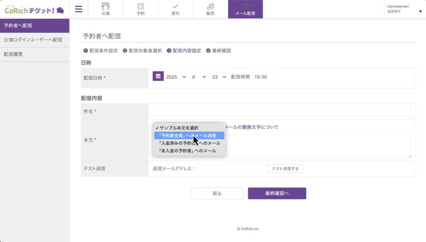Expand the month 8 dropdown
The height and width of the screenshot is (242, 426).
(x=200, y=77)
